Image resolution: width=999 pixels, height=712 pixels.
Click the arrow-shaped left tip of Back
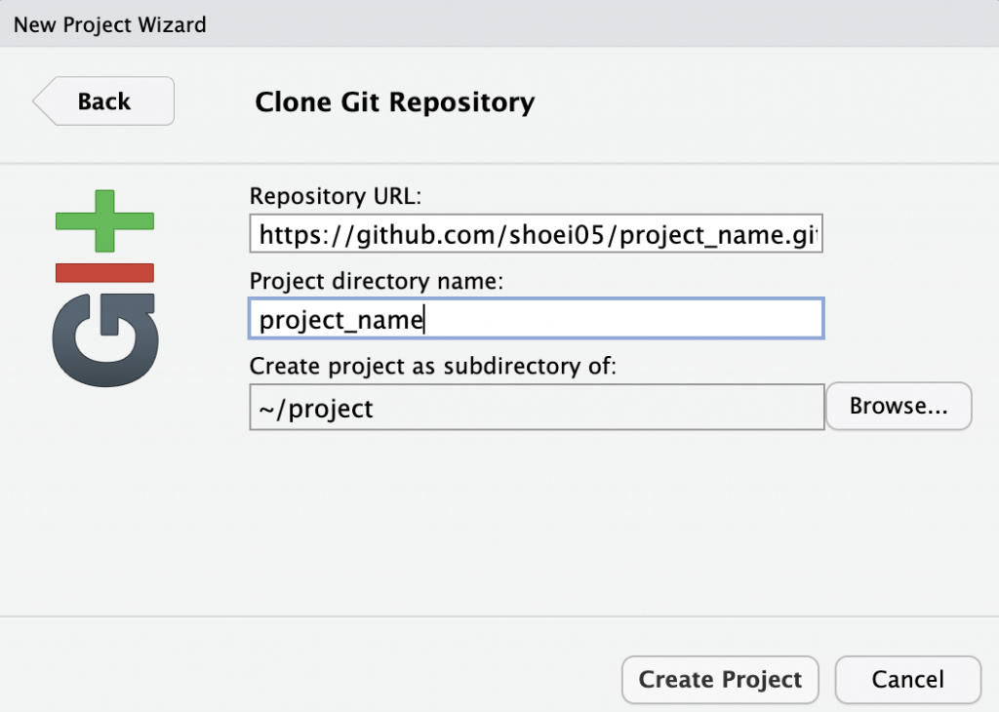point(41,101)
